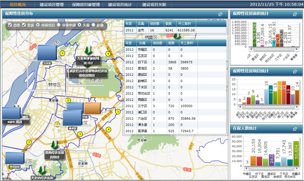Grab scrollbar thumb of 在保人数统计 chart
This screenshot has height=181, width=304.
pos(272,168)
